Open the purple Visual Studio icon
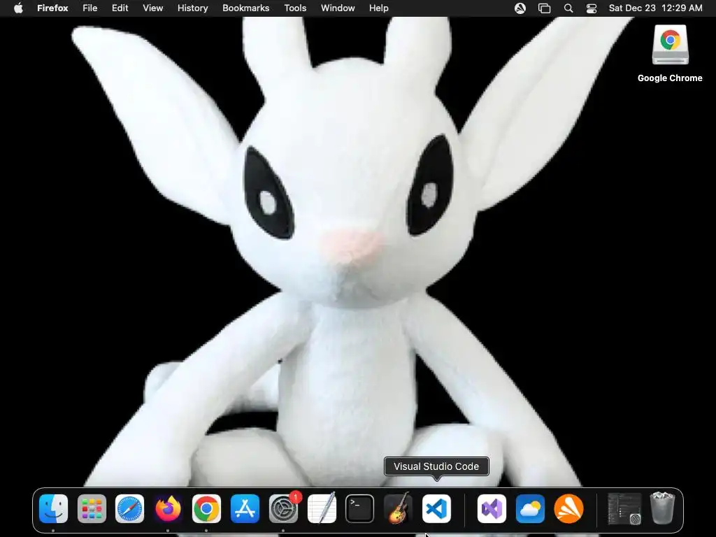Image resolution: width=716 pixels, height=537 pixels. (x=492, y=509)
